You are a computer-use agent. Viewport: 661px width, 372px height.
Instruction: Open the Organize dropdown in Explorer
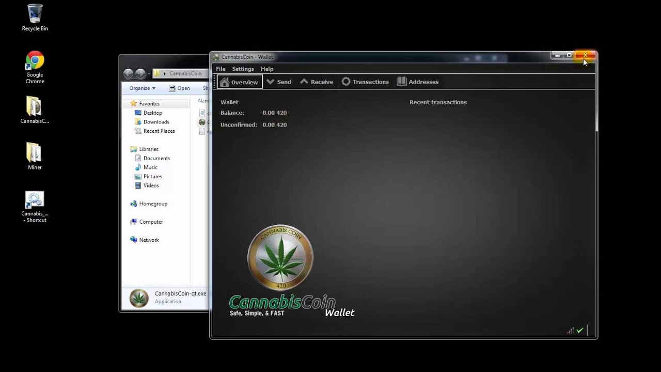(x=142, y=88)
